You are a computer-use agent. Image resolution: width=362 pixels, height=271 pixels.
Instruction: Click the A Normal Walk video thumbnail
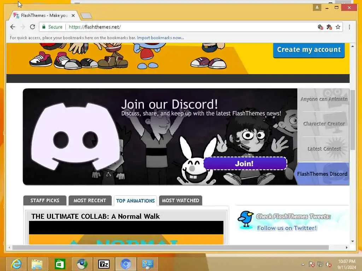(126, 233)
